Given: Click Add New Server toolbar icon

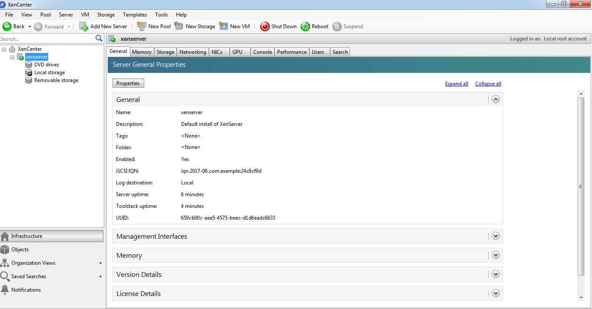Looking at the screenshot, I should pos(84,26).
